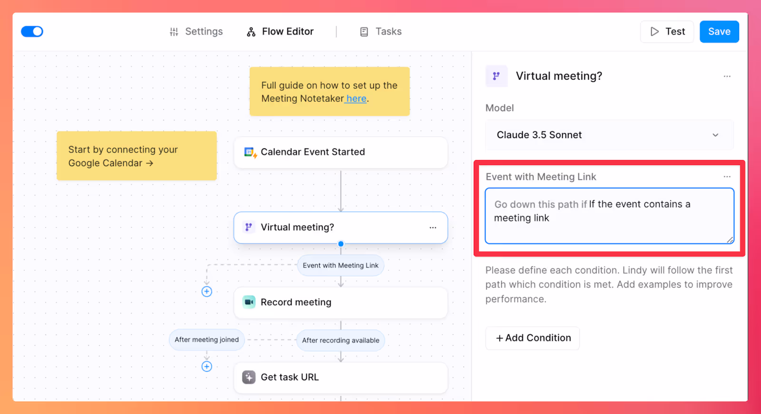761x414 pixels.
Task: Click the side panel Virtual meeting? branch icon
Action: tap(497, 76)
